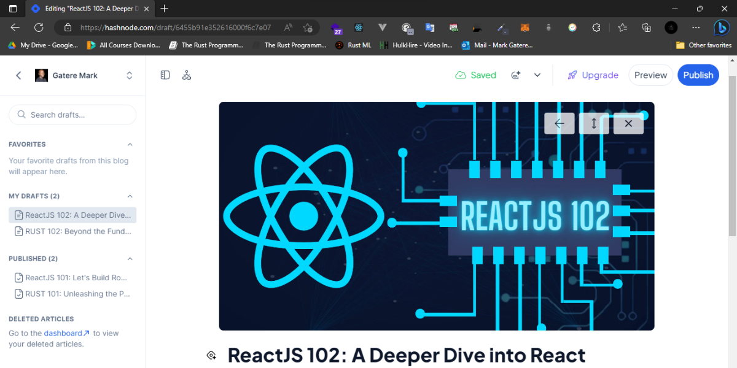The height and width of the screenshot is (368, 737).
Task: Click the ReactJS 102 cover image
Action: [x=437, y=216]
